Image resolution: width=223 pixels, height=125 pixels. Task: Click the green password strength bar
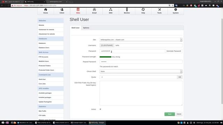coord(105,57)
